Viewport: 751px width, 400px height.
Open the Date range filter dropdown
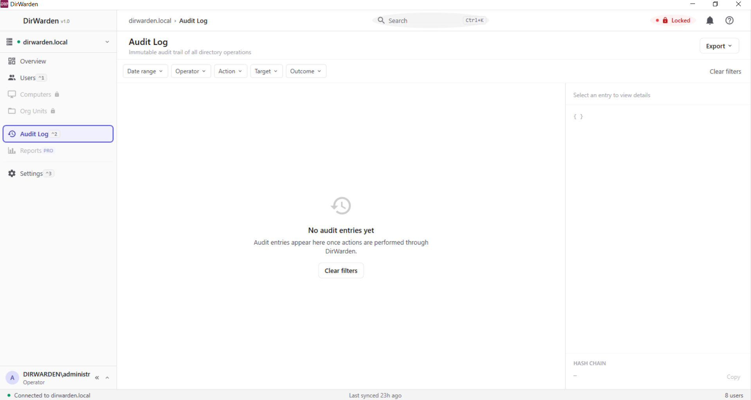click(145, 71)
